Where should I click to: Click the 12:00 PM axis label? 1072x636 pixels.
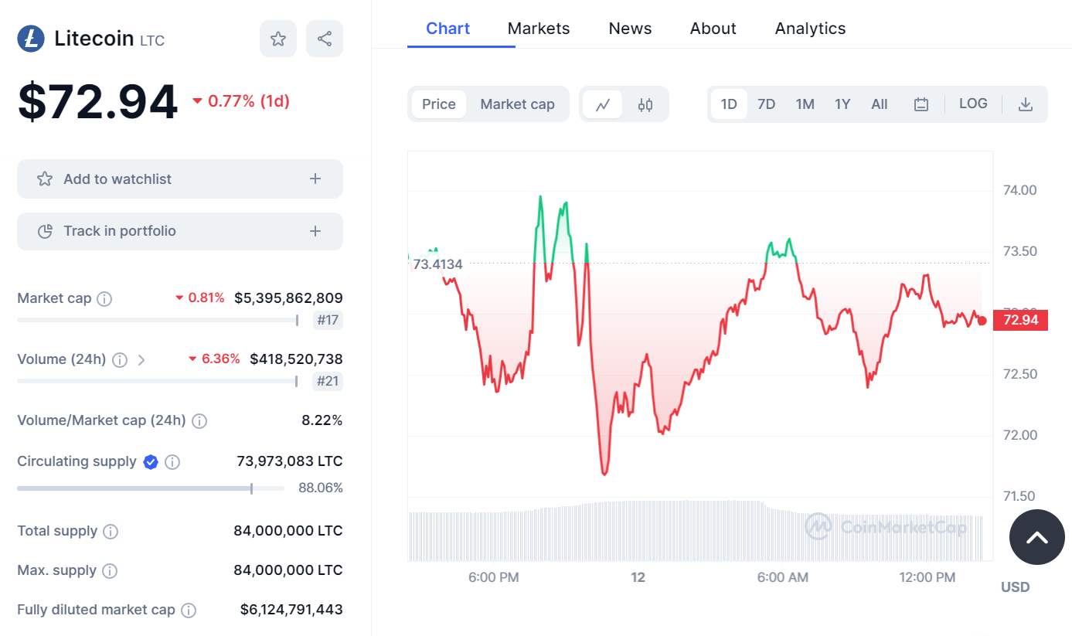[x=927, y=577]
